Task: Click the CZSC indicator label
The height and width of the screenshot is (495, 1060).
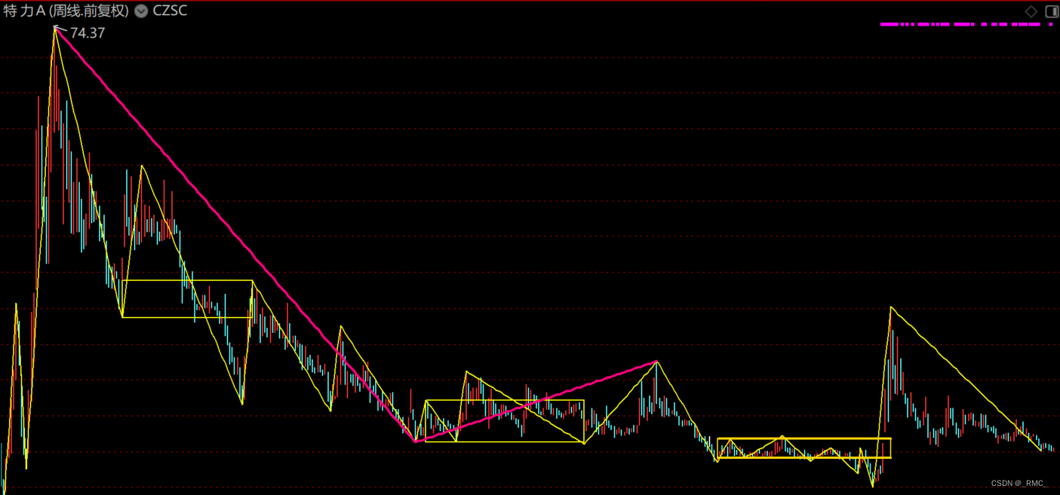Action: 170,11
